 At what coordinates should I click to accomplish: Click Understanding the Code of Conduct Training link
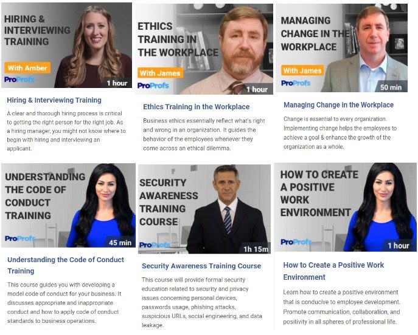coord(66,265)
